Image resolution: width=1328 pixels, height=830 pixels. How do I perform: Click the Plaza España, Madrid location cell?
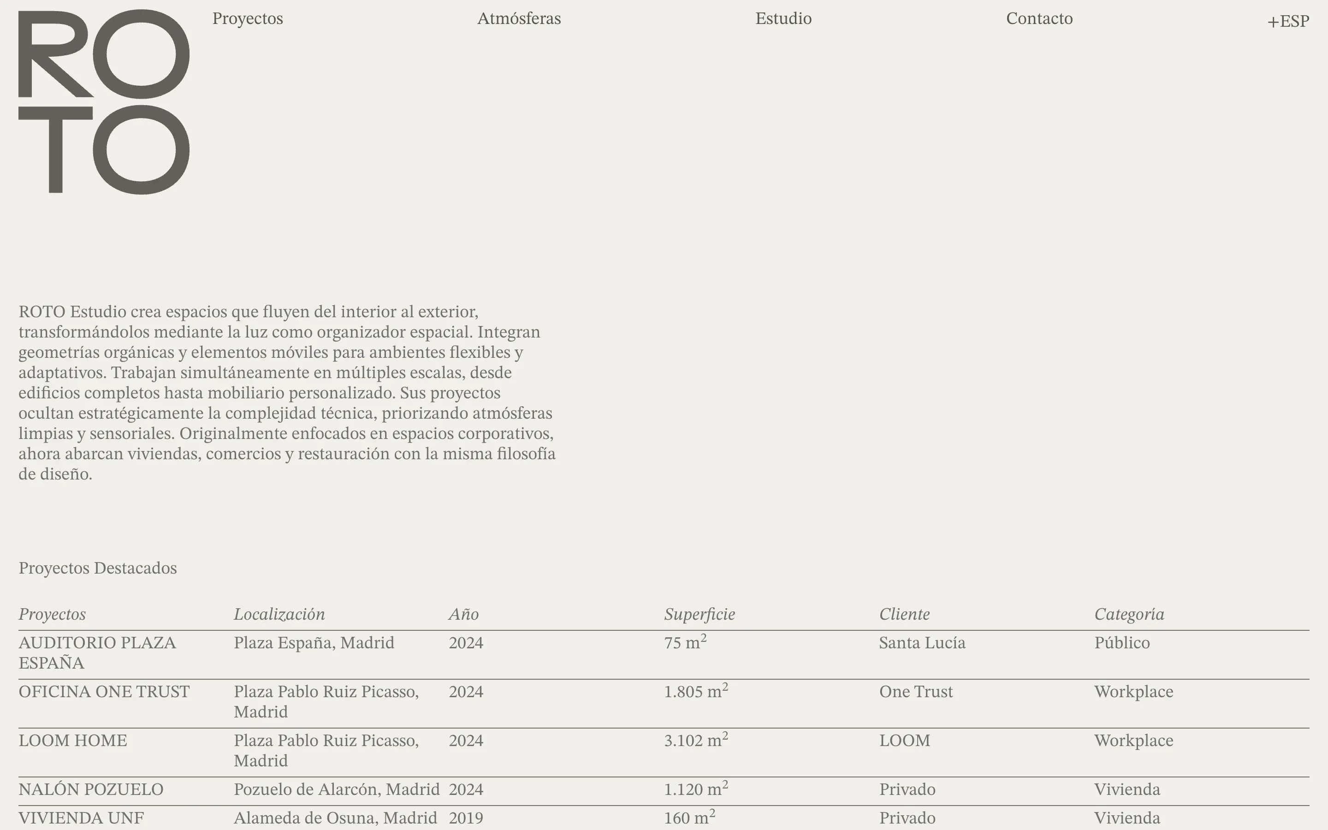314,643
